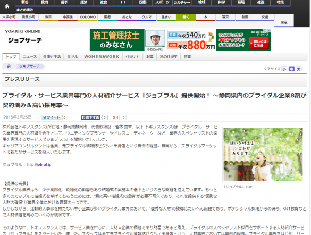
Task: Select the highlighted green 働く channel
Action: [x=186, y=18]
